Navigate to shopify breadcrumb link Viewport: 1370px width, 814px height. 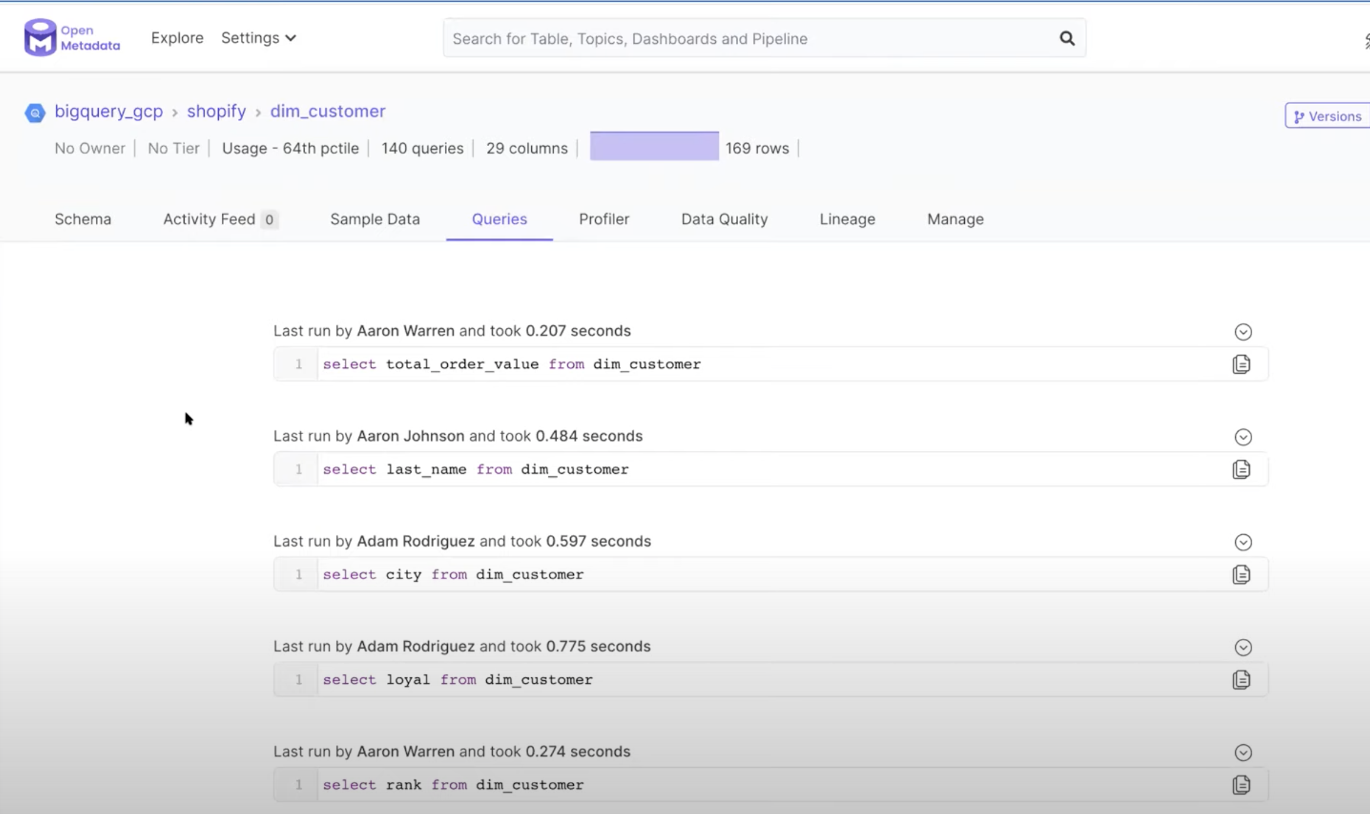216,111
